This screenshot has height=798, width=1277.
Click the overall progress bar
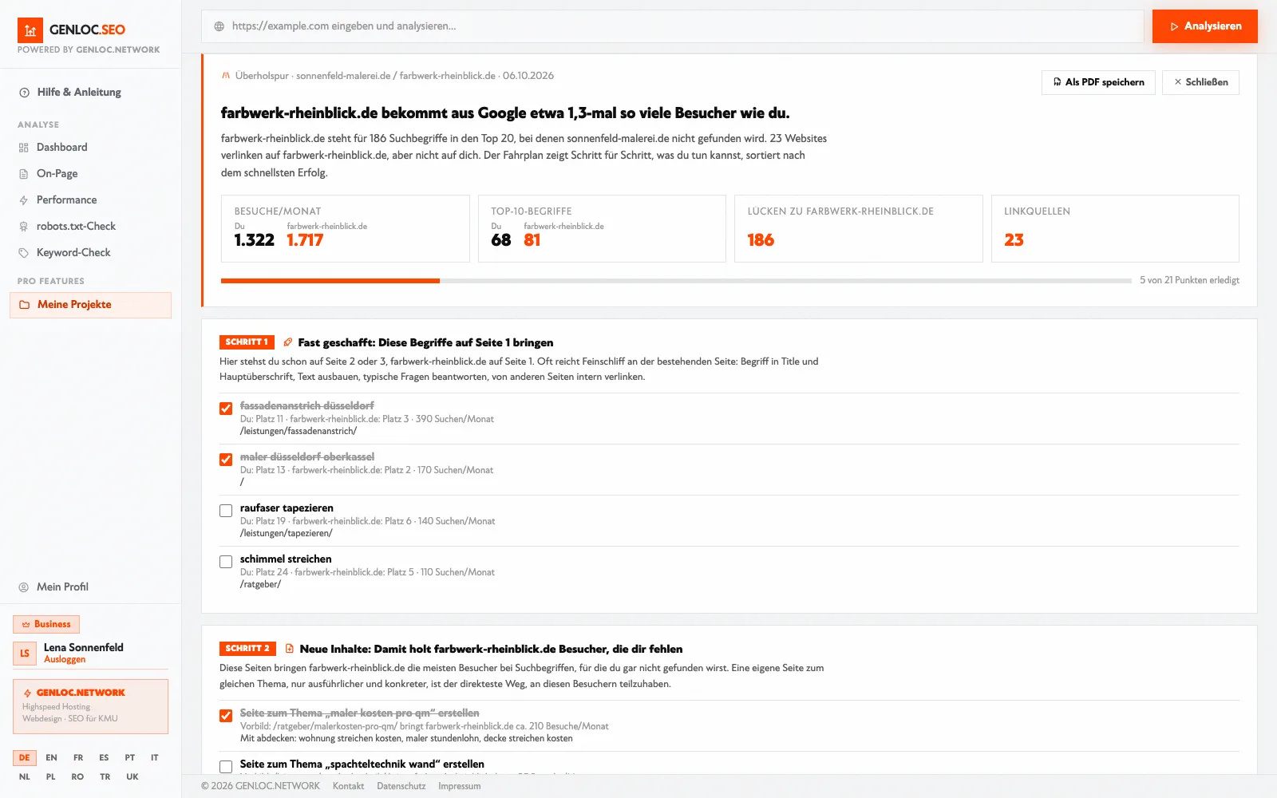tap(676, 281)
